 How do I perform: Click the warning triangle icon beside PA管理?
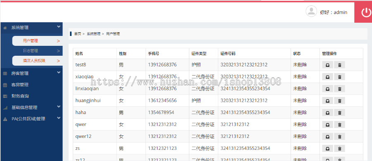click(x=5, y=119)
